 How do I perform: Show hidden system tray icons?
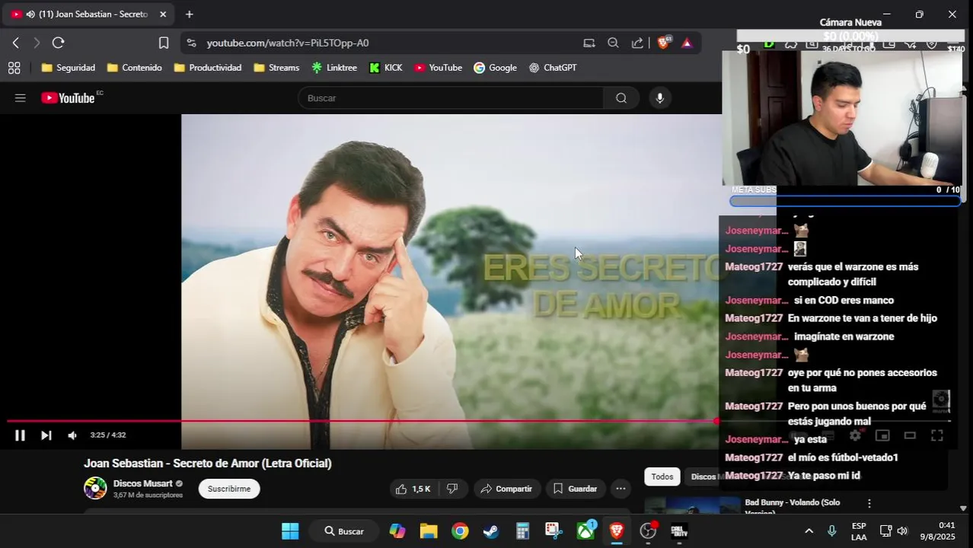coord(809,531)
